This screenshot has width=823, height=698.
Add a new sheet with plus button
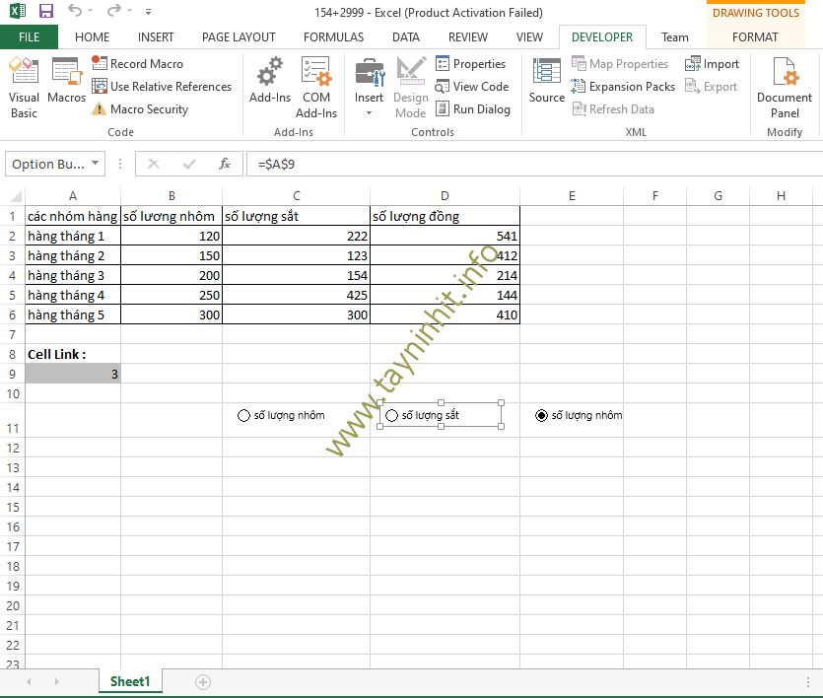click(x=203, y=681)
